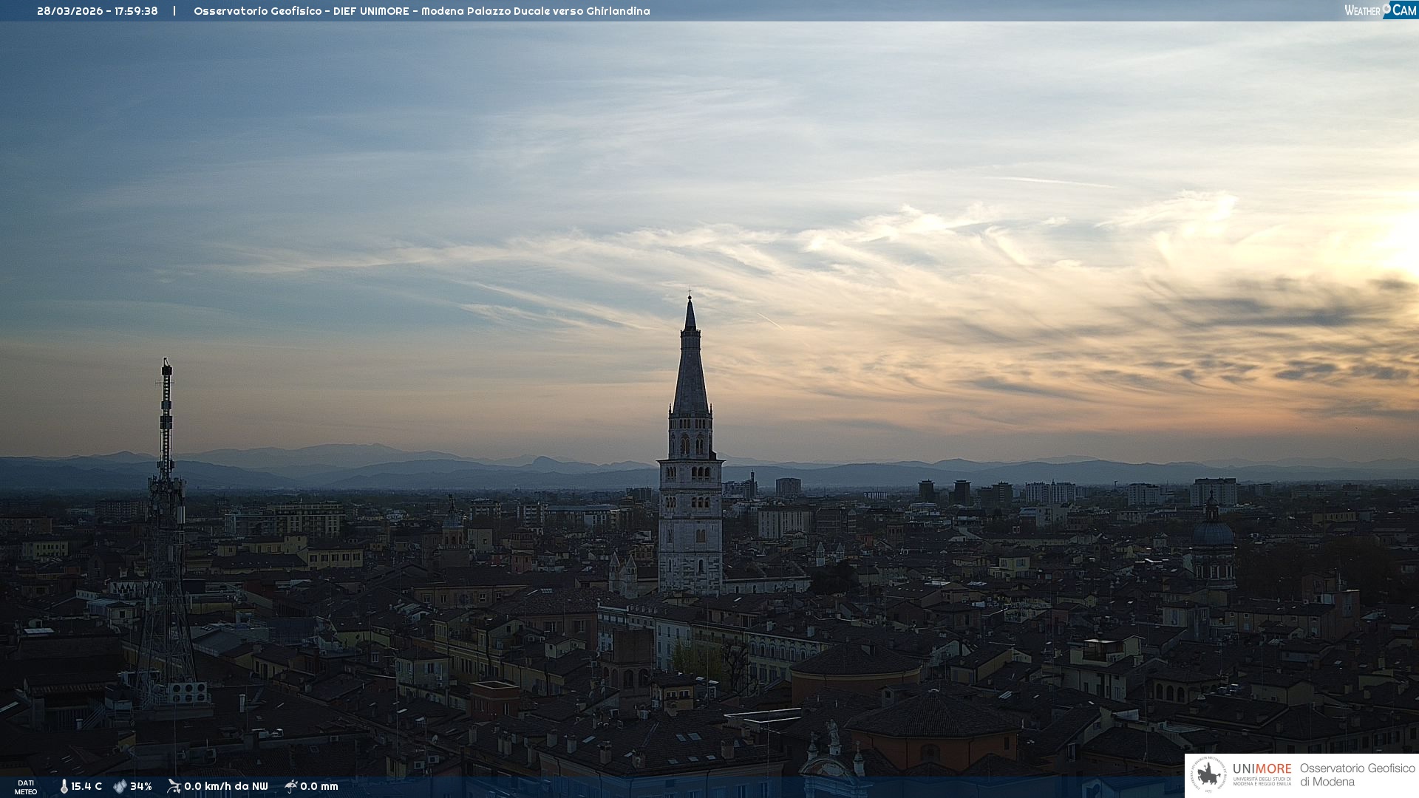
Task: Click the rain umbrella icon
Action: (x=291, y=786)
